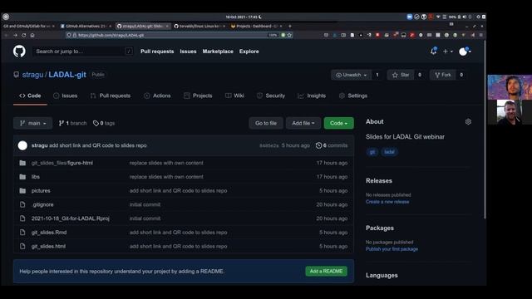Open the Add file dropdown
Image resolution: width=532 pixels, height=299 pixels.
point(303,123)
